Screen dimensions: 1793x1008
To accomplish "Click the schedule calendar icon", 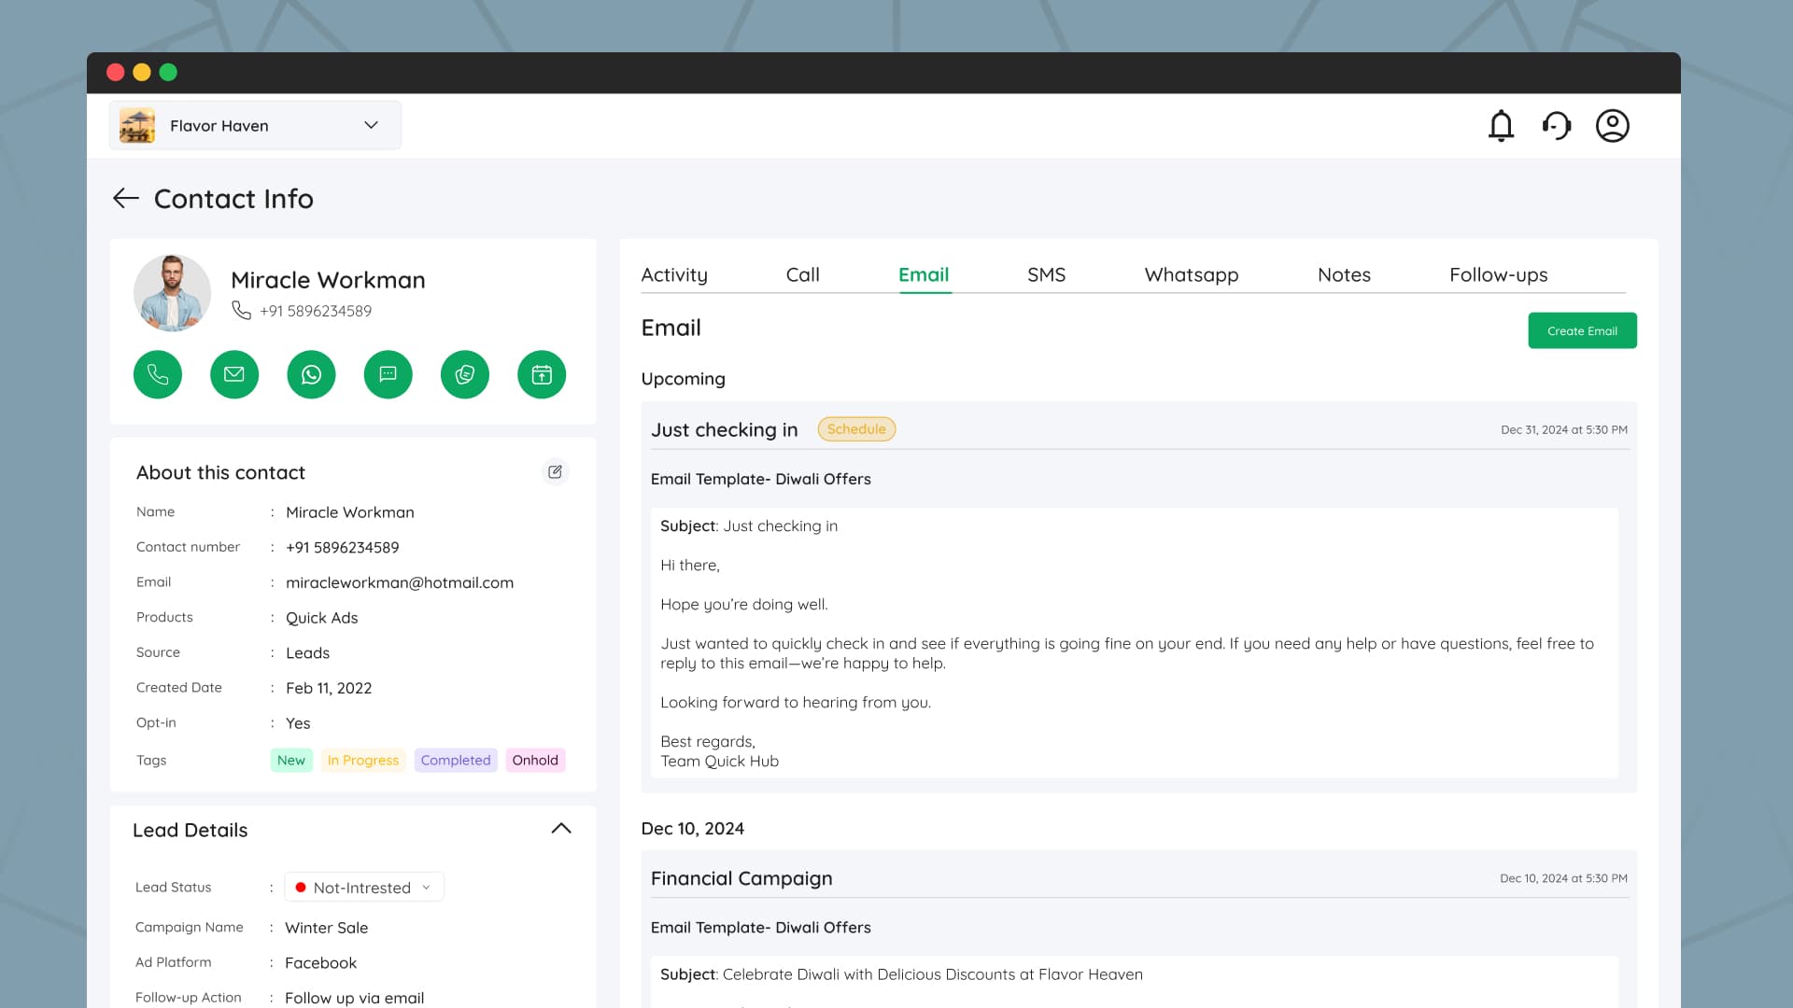I will click(x=542, y=374).
